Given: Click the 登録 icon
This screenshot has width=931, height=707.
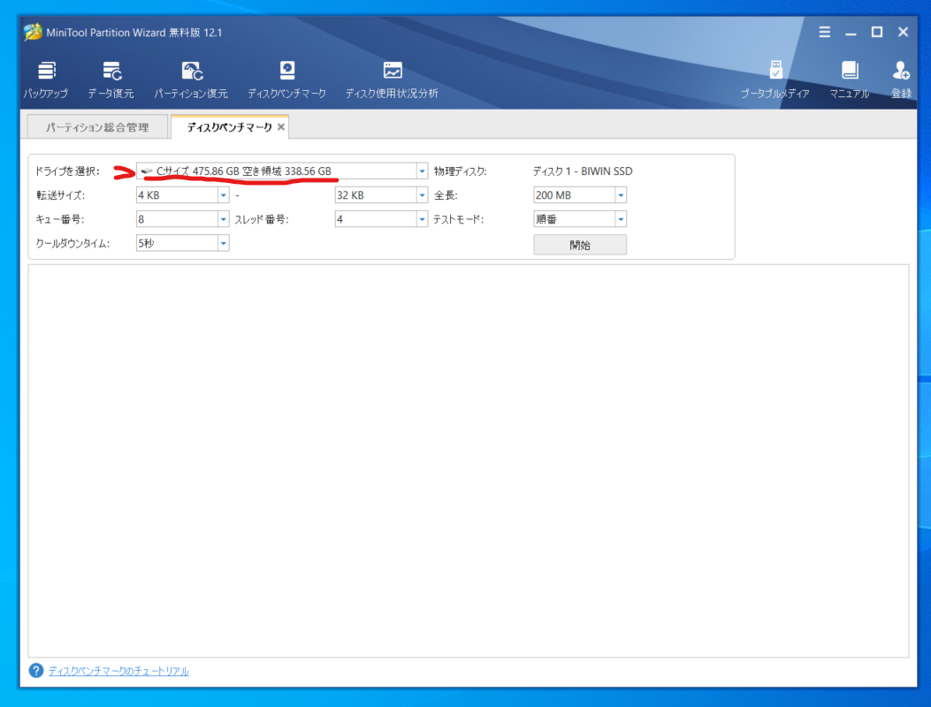Looking at the screenshot, I should (x=901, y=78).
